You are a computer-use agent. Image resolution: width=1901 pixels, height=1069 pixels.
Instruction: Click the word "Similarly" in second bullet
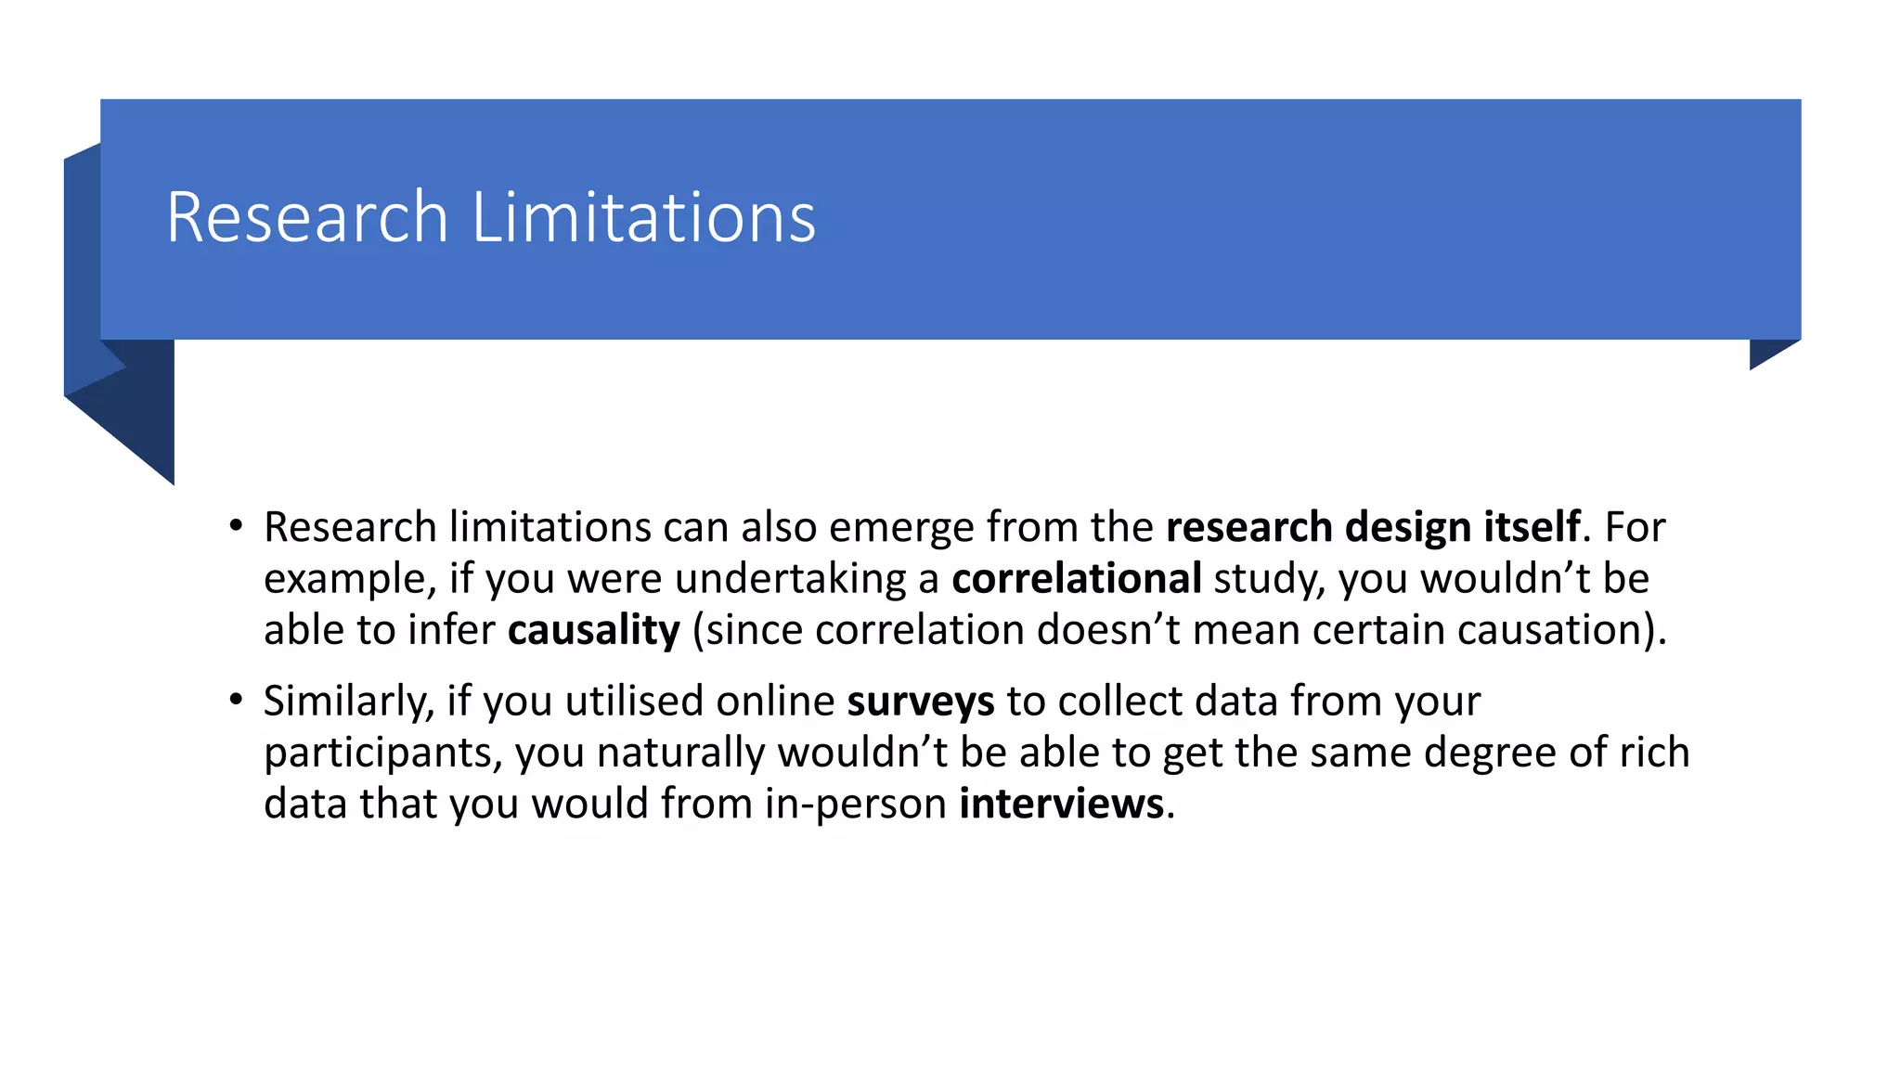[x=348, y=702]
